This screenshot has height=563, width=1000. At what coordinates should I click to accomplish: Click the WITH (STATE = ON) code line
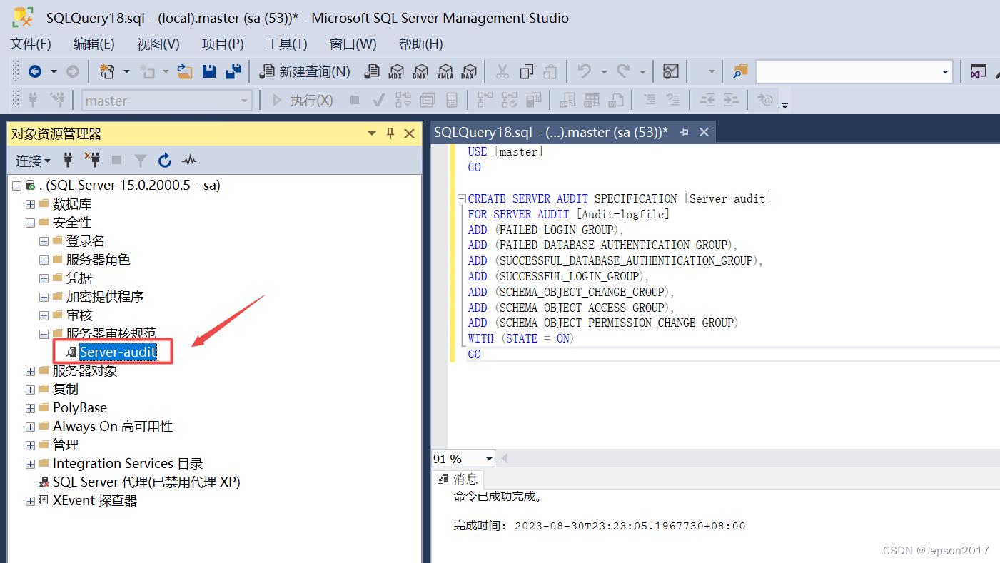coord(521,339)
